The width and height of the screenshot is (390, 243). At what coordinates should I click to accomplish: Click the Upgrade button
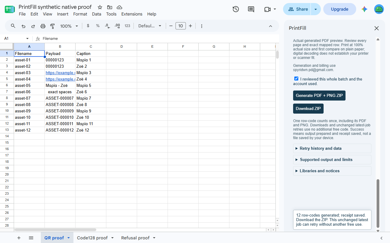(x=340, y=9)
